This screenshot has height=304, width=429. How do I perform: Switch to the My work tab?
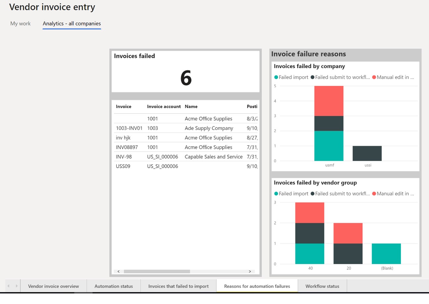coord(20,23)
